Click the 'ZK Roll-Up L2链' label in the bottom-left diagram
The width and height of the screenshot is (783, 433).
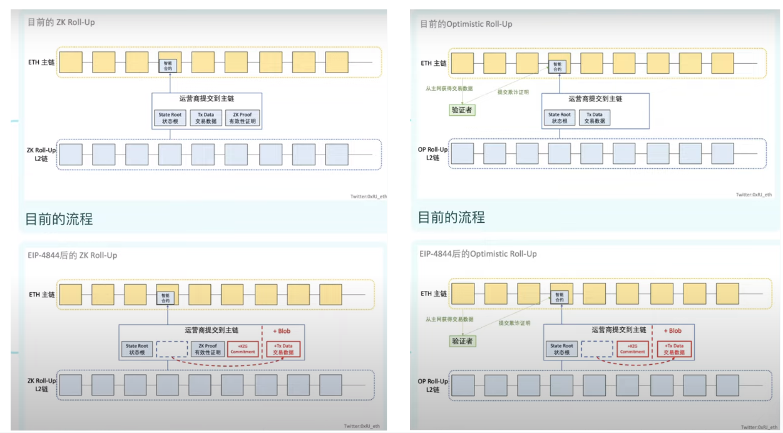click(x=39, y=384)
